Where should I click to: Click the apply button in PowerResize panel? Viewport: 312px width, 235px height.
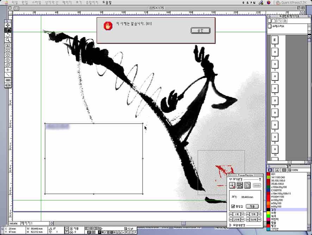point(252,206)
